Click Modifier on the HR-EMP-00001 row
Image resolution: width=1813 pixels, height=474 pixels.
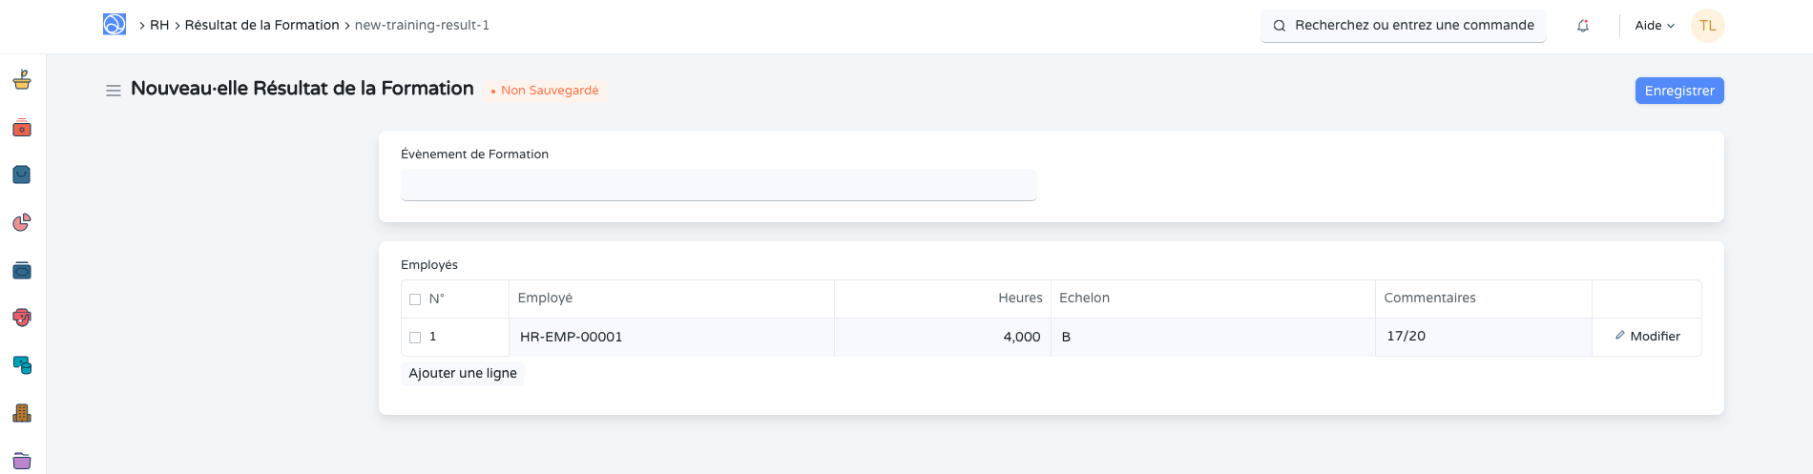(1647, 337)
